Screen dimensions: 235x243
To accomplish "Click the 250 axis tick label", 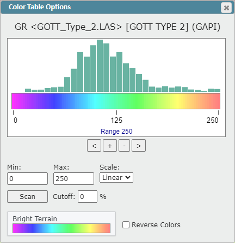I will (212, 120).
